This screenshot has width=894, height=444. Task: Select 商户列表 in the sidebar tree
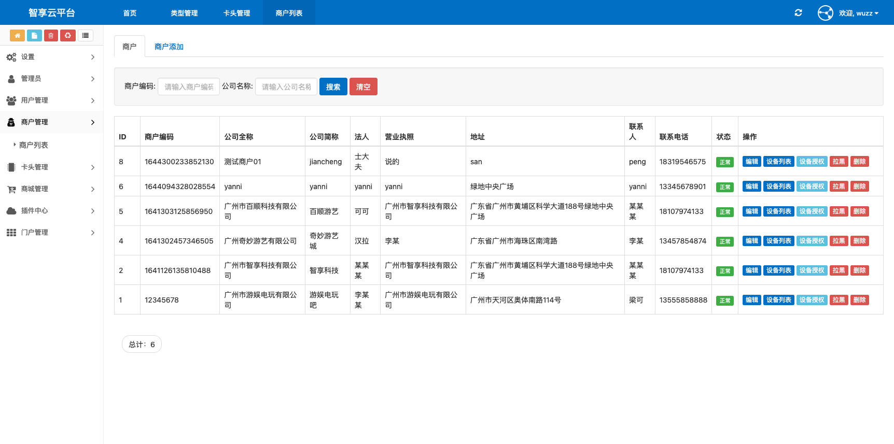click(x=34, y=145)
